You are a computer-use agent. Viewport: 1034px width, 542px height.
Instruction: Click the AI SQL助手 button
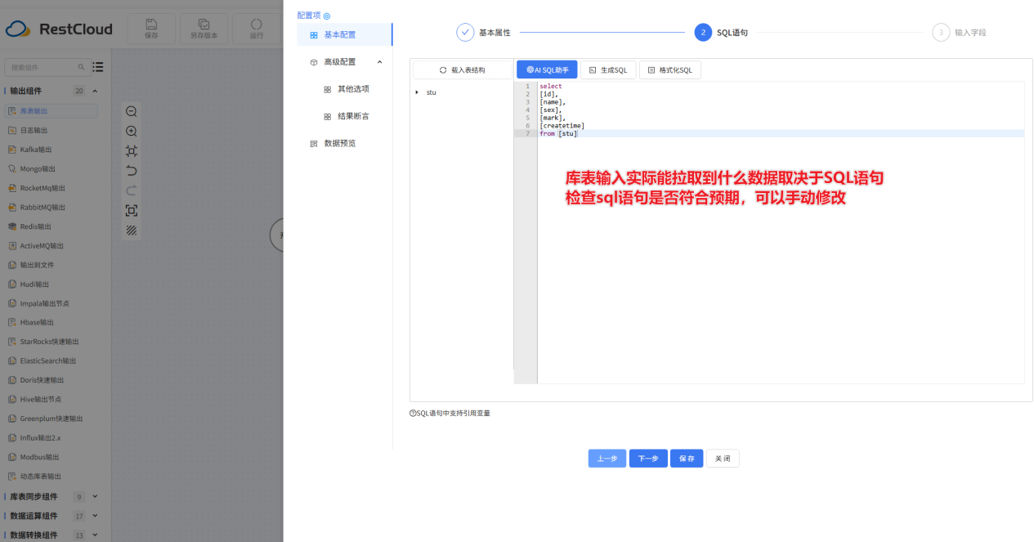tap(547, 70)
